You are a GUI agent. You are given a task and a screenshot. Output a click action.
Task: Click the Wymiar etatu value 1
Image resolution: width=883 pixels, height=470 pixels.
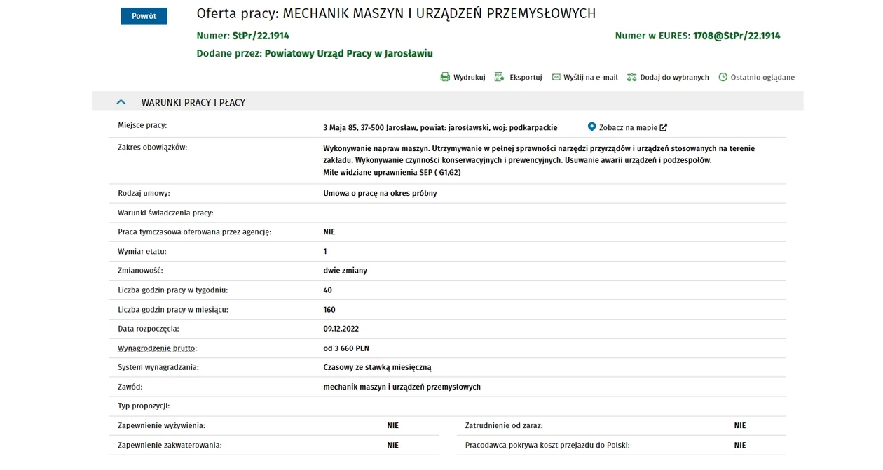coord(325,252)
